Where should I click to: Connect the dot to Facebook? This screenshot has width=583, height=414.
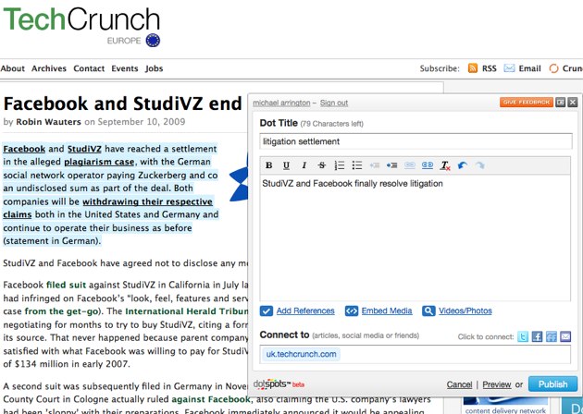(537, 336)
